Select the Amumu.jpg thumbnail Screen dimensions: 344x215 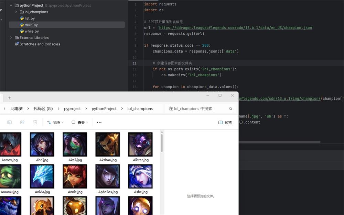pos(10,176)
